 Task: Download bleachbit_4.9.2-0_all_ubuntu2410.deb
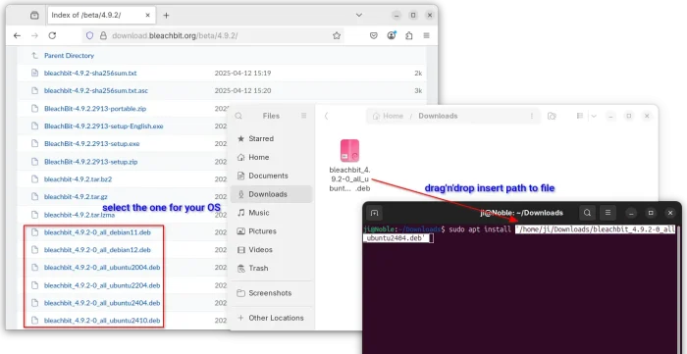click(102, 321)
